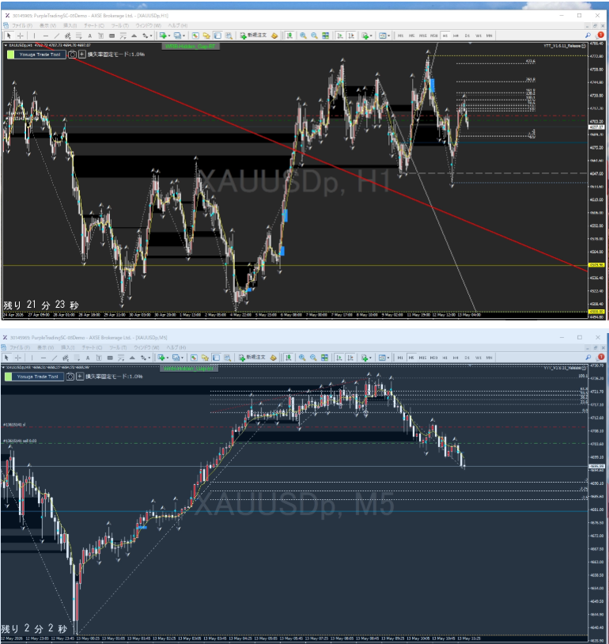Toggle candlestick chart mode in M5 window
Viewport: 609px width, 644px height.
tap(289, 358)
